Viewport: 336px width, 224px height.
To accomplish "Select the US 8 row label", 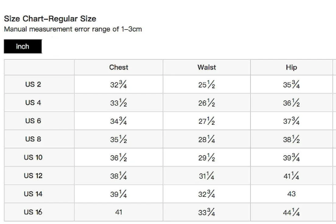I will point(33,139).
